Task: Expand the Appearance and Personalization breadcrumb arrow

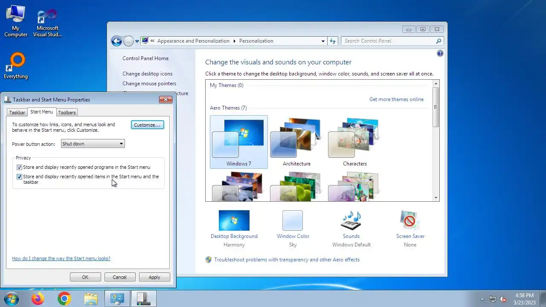Action: pyautogui.click(x=234, y=41)
